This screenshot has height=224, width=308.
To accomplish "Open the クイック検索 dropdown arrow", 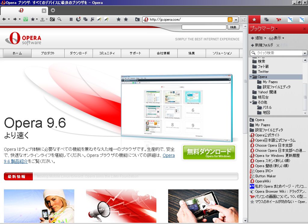I will click(x=304, y=53).
